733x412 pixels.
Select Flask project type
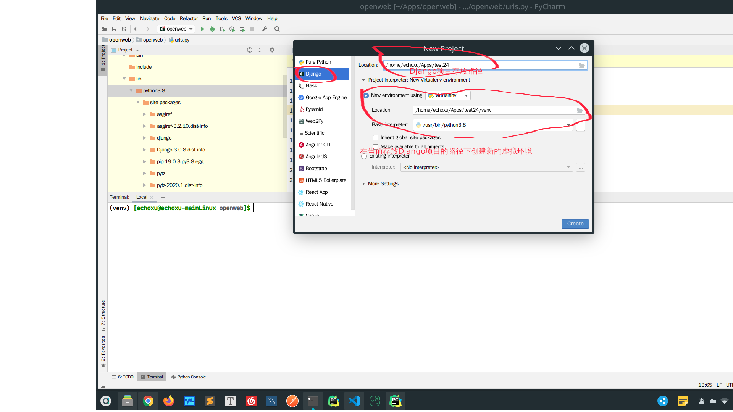click(311, 85)
